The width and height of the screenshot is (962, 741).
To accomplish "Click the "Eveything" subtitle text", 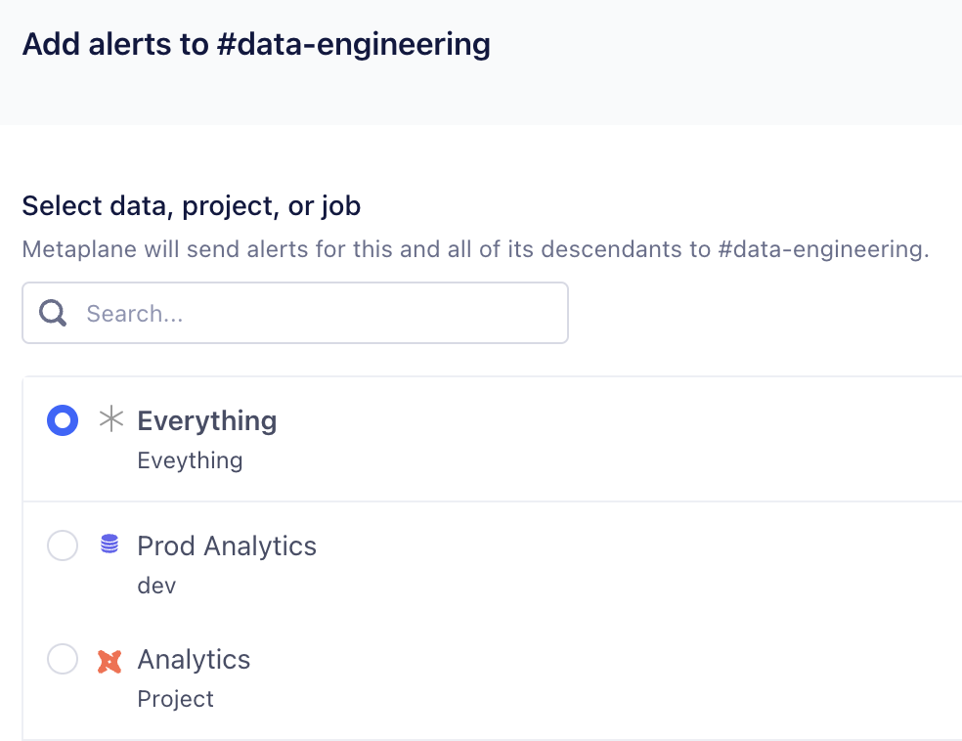I will 190,460.
